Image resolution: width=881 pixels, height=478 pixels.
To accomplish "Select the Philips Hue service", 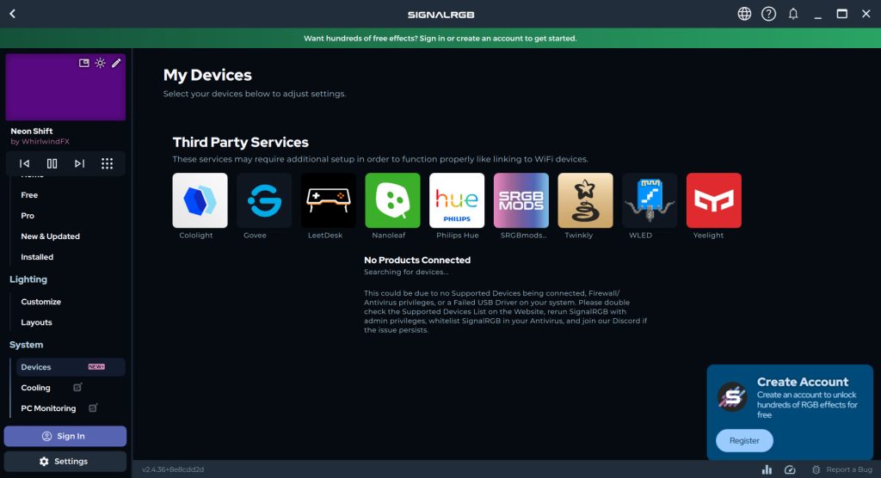I will click(457, 200).
